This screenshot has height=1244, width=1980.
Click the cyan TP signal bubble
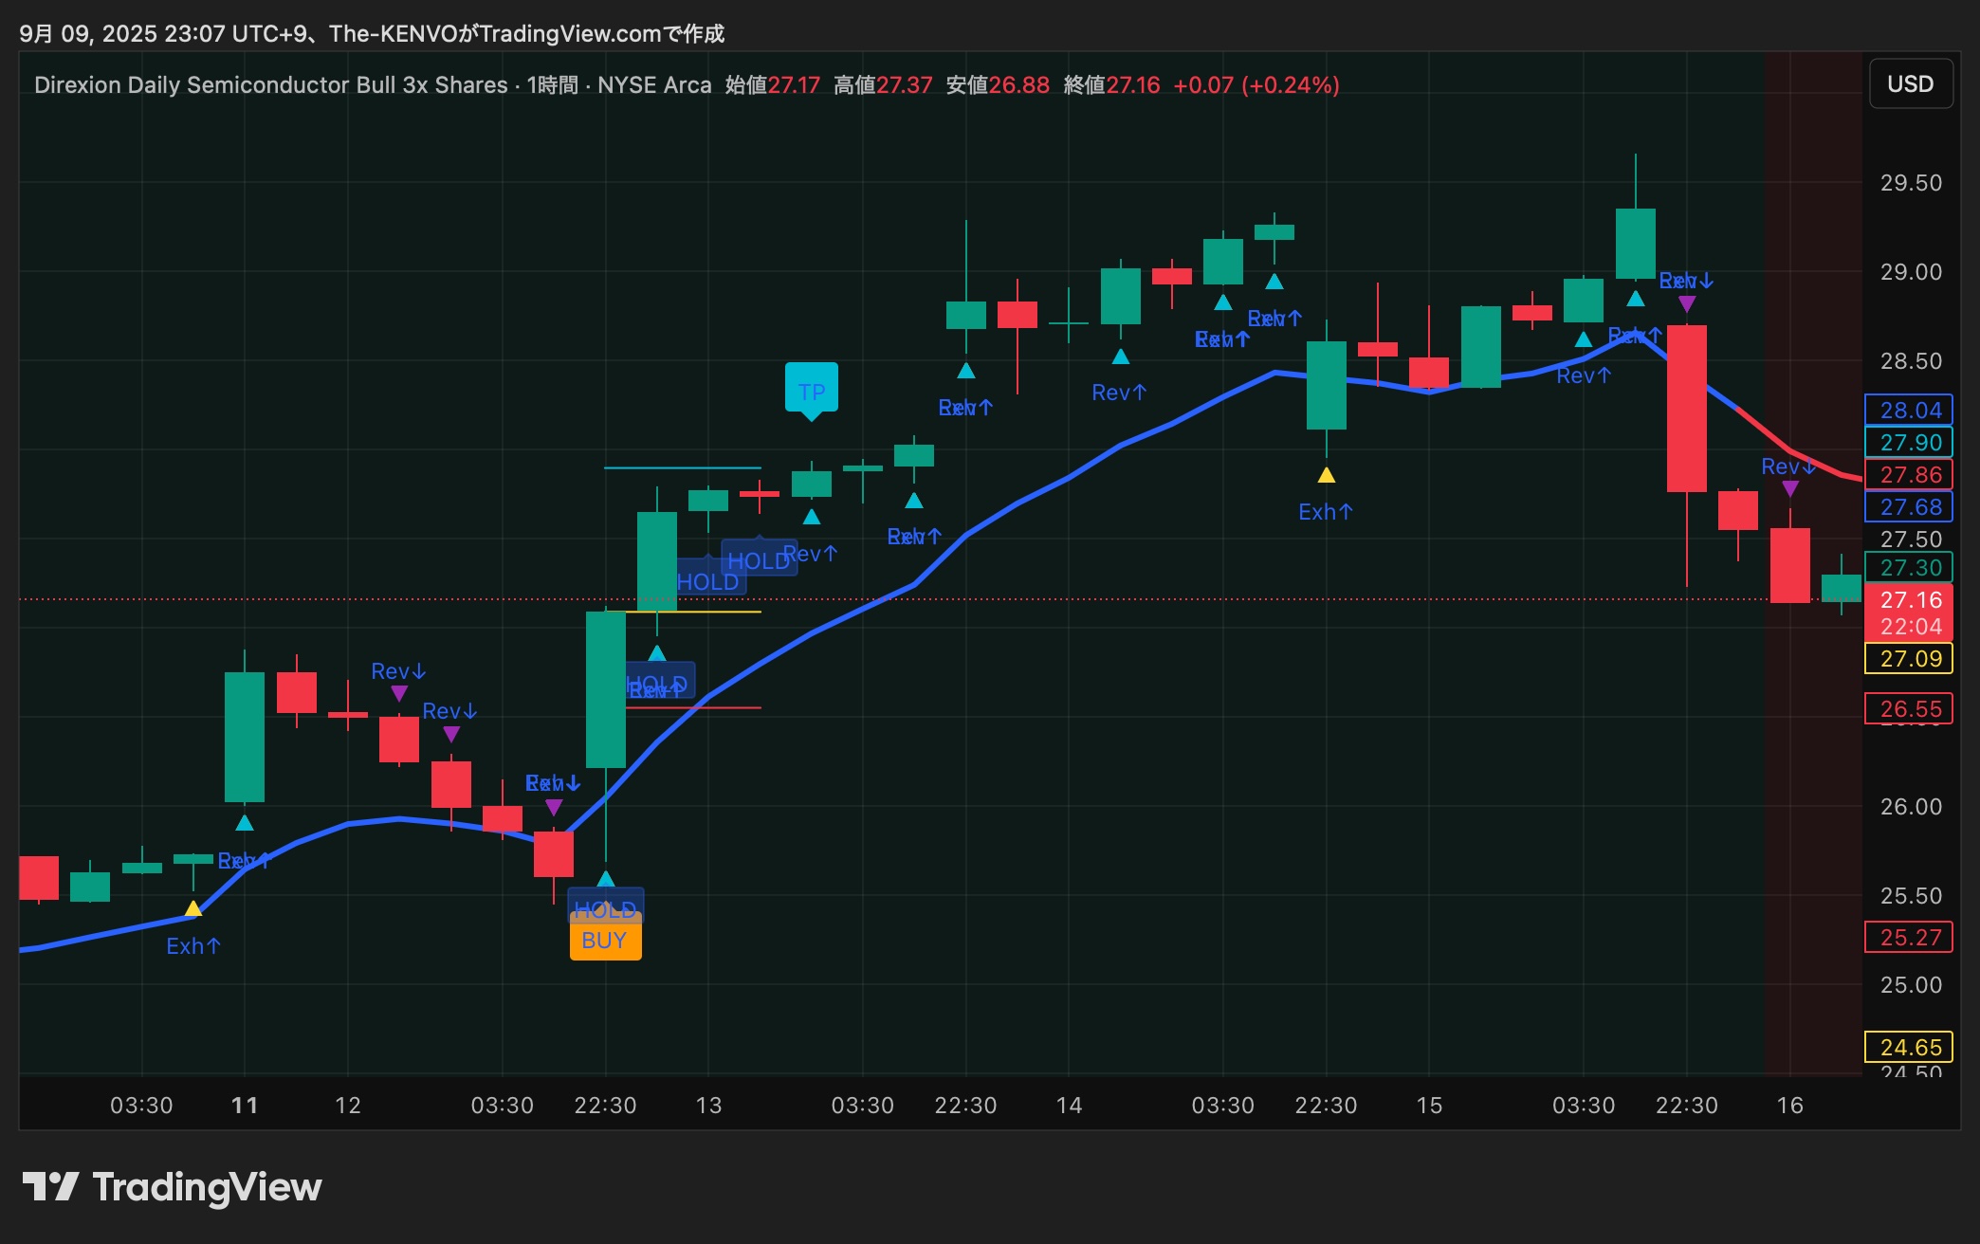click(x=811, y=390)
